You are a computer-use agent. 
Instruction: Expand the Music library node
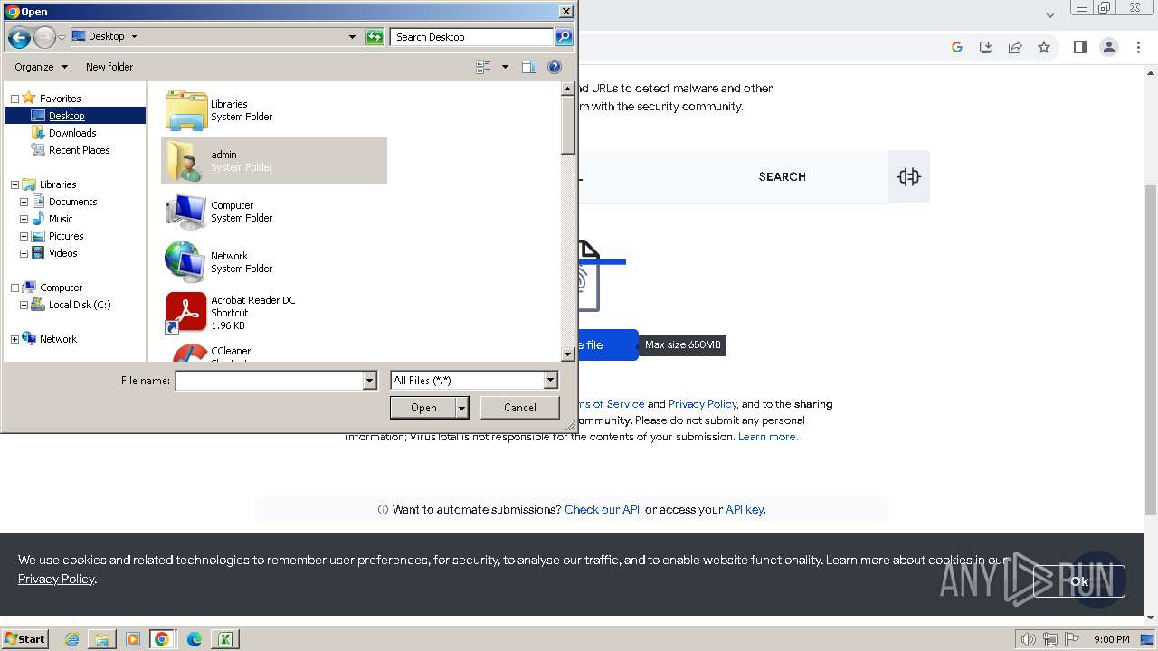pyautogui.click(x=24, y=219)
